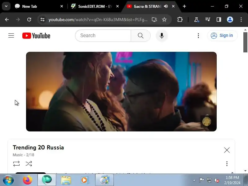Close the Trending 20 Russia playlist panel
This screenshot has width=248, height=186.
tap(227, 150)
